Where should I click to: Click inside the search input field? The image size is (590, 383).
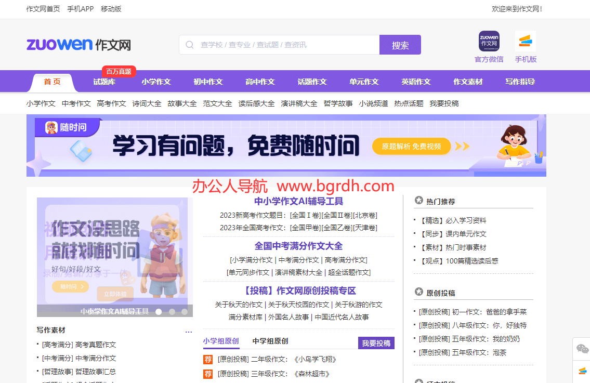pyautogui.click(x=281, y=45)
